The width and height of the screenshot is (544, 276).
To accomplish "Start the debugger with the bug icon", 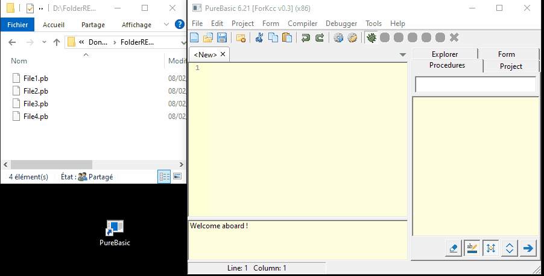I will [x=371, y=37].
